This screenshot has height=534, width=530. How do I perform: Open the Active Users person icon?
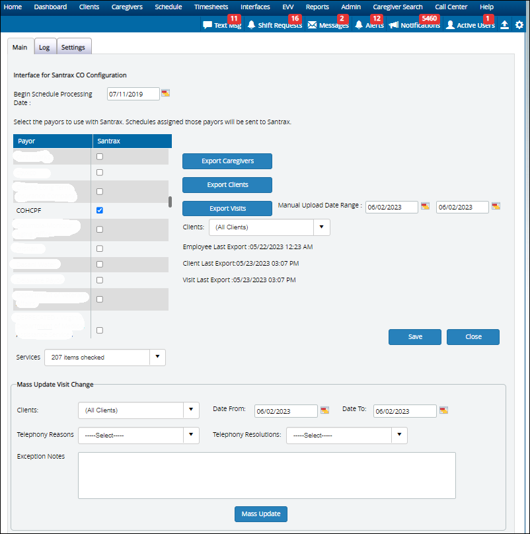coord(450,25)
